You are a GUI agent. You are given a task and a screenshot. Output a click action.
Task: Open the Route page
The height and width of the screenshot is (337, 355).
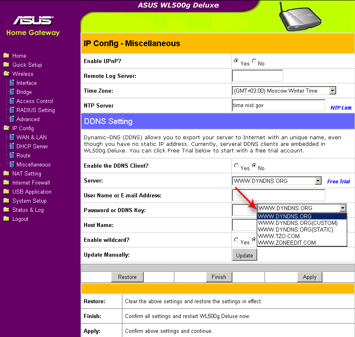point(23,155)
